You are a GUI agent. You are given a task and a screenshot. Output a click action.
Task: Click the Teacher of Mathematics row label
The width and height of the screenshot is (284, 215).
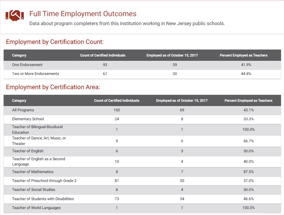(x=33, y=172)
